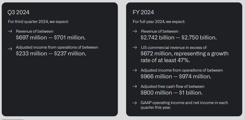The width and height of the screenshot is (245, 120).
Task: Click the arrow bullet beside Q3 revenue guidance
Action: pyautogui.click(x=10, y=31)
